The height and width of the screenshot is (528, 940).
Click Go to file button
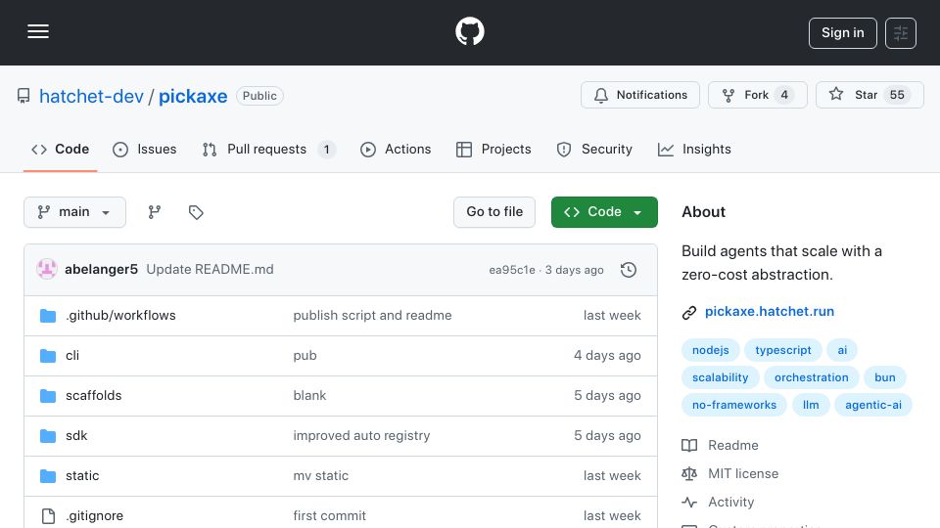[x=493, y=212]
